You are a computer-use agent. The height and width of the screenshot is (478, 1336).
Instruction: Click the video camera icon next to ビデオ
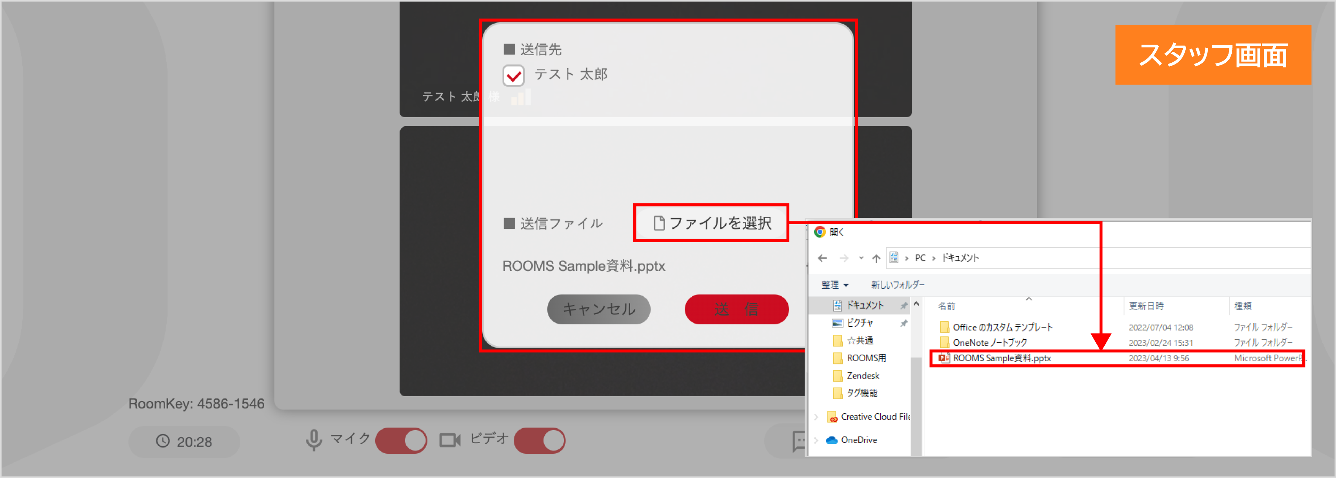[x=449, y=440]
